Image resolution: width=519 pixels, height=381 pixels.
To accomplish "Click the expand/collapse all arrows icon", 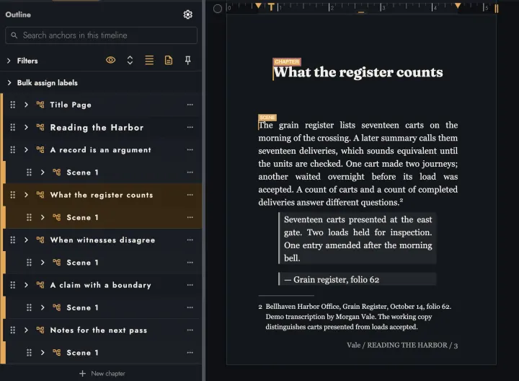I will tap(130, 61).
